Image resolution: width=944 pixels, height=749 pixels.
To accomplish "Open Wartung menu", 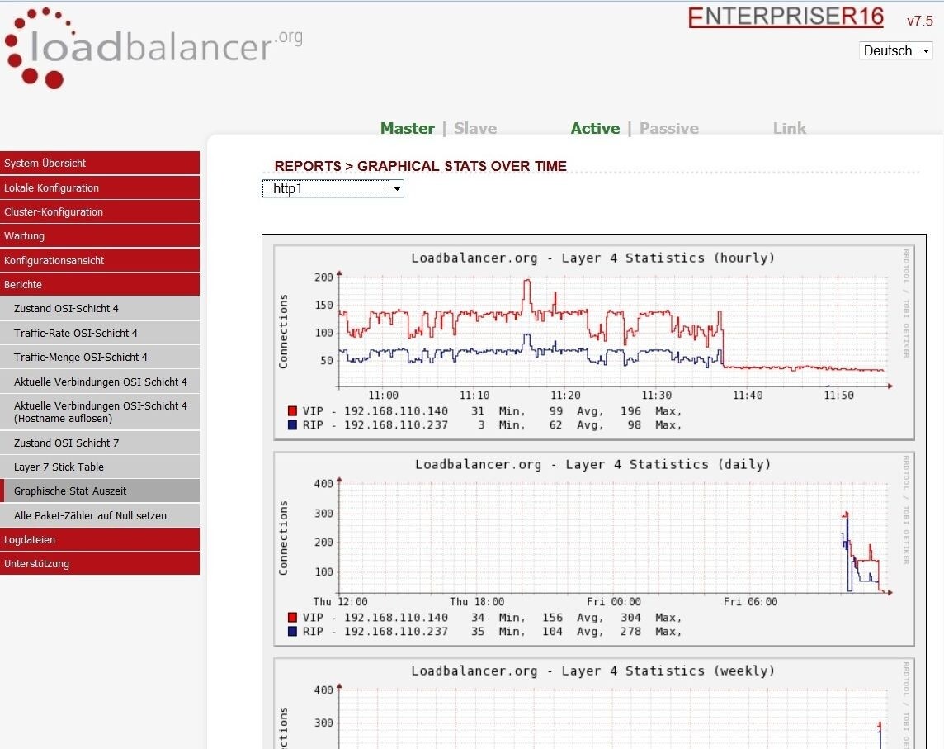I will 100,236.
